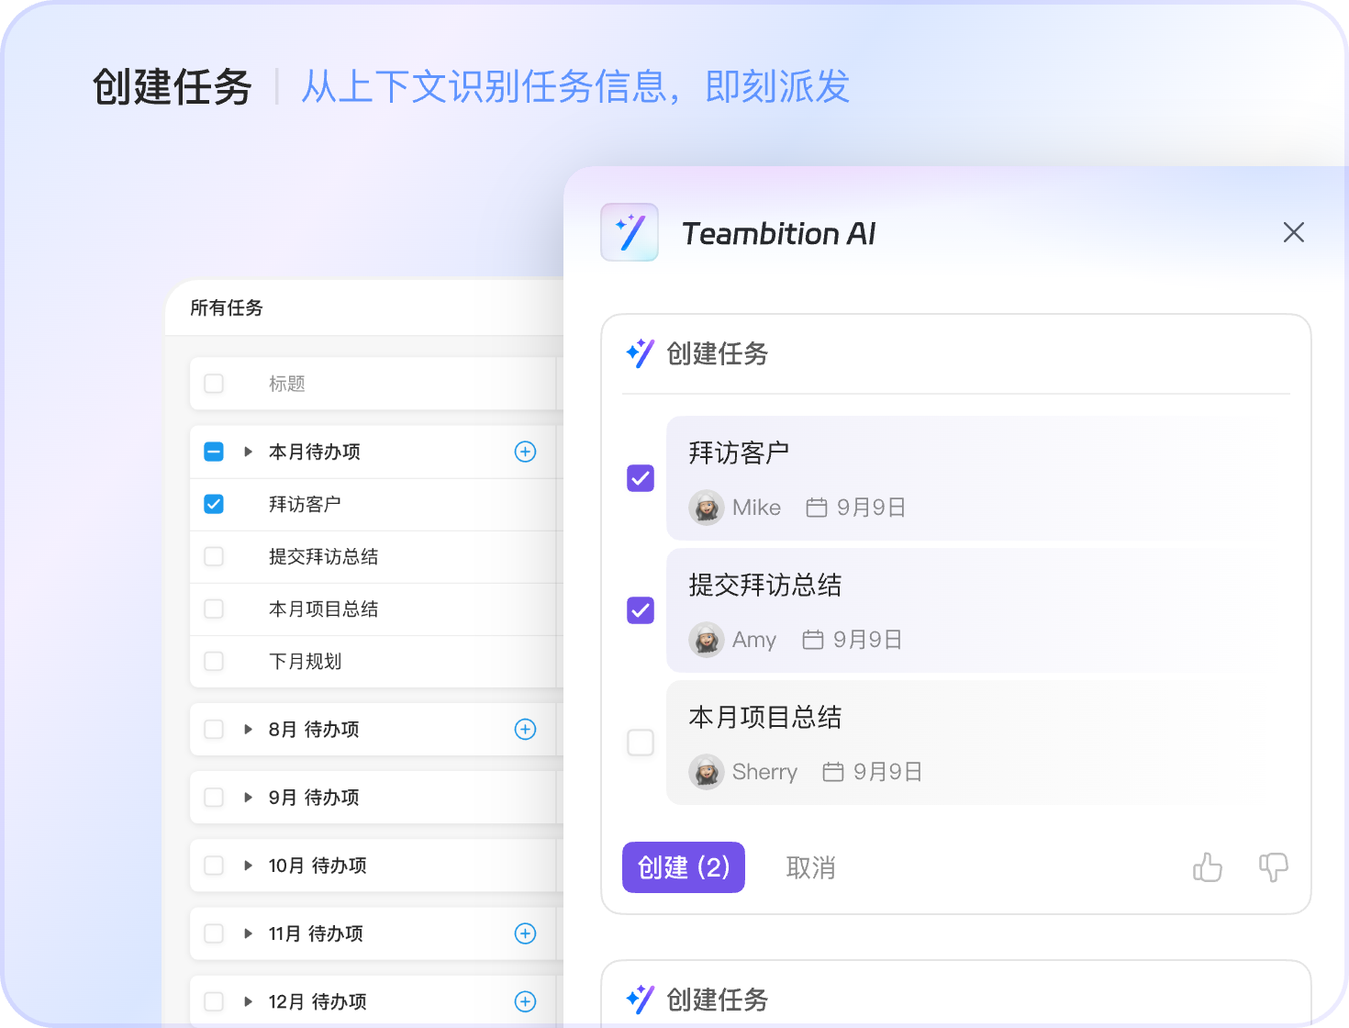Check the 12月 待办项 group checkbox

(214, 1001)
